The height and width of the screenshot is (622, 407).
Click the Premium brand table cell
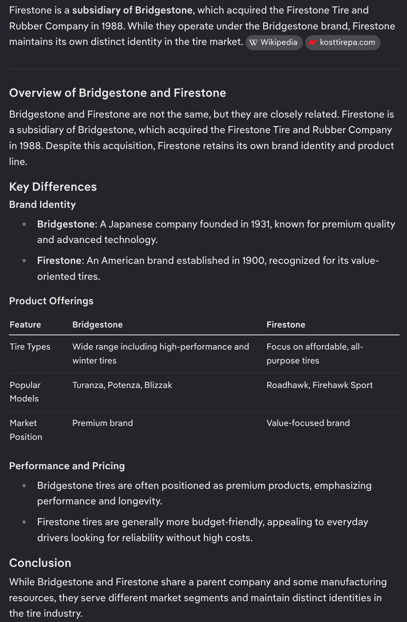pyautogui.click(x=103, y=423)
